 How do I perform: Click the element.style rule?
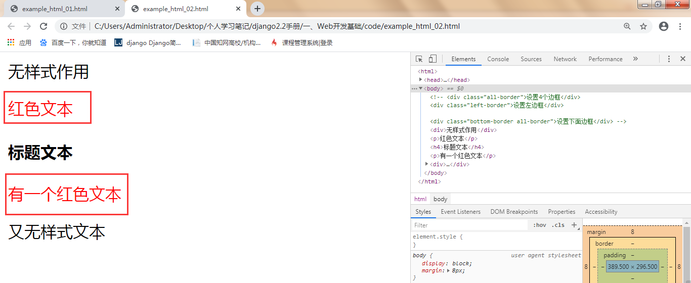(x=438, y=237)
